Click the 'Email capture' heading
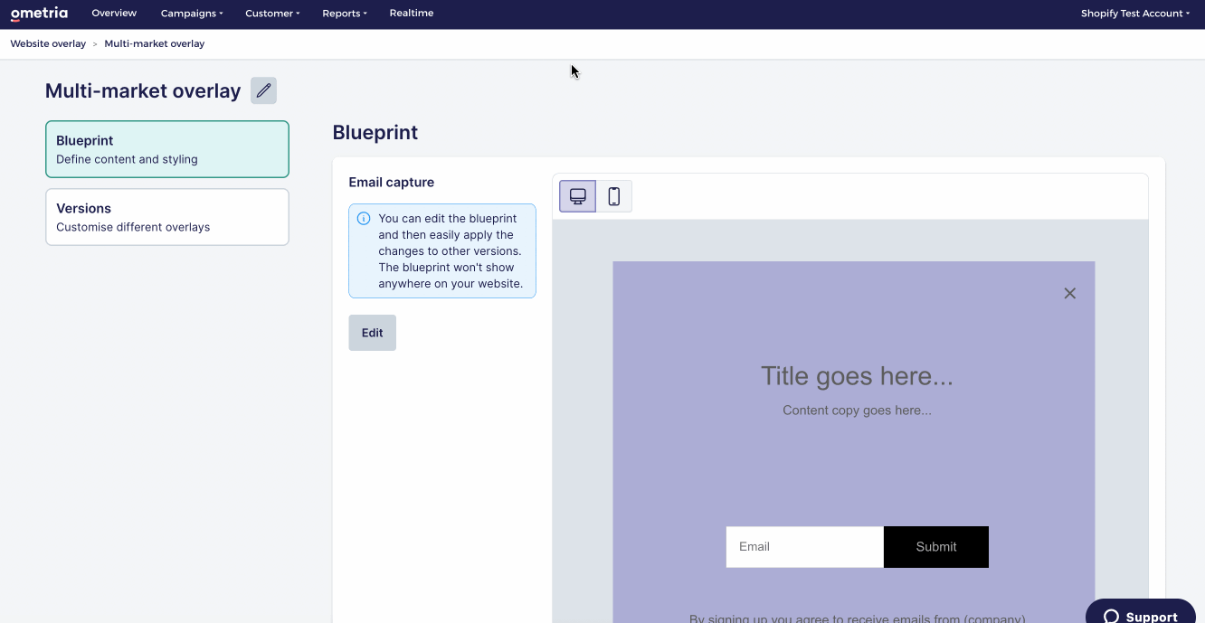1205x623 pixels. [392, 183]
